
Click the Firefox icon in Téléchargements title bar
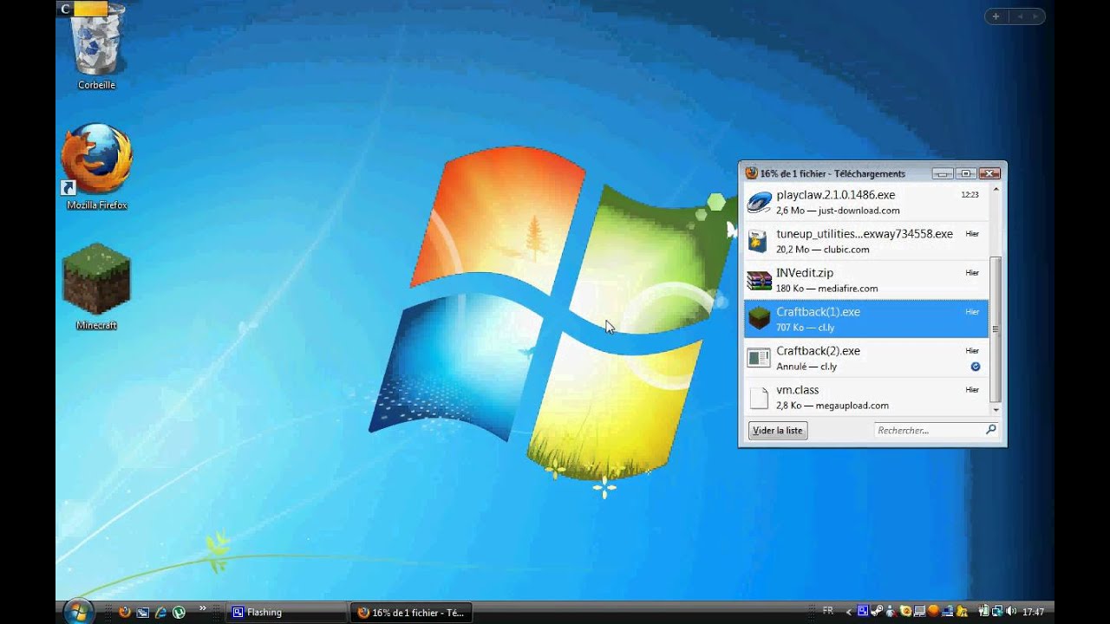pyautogui.click(x=751, y=173)
